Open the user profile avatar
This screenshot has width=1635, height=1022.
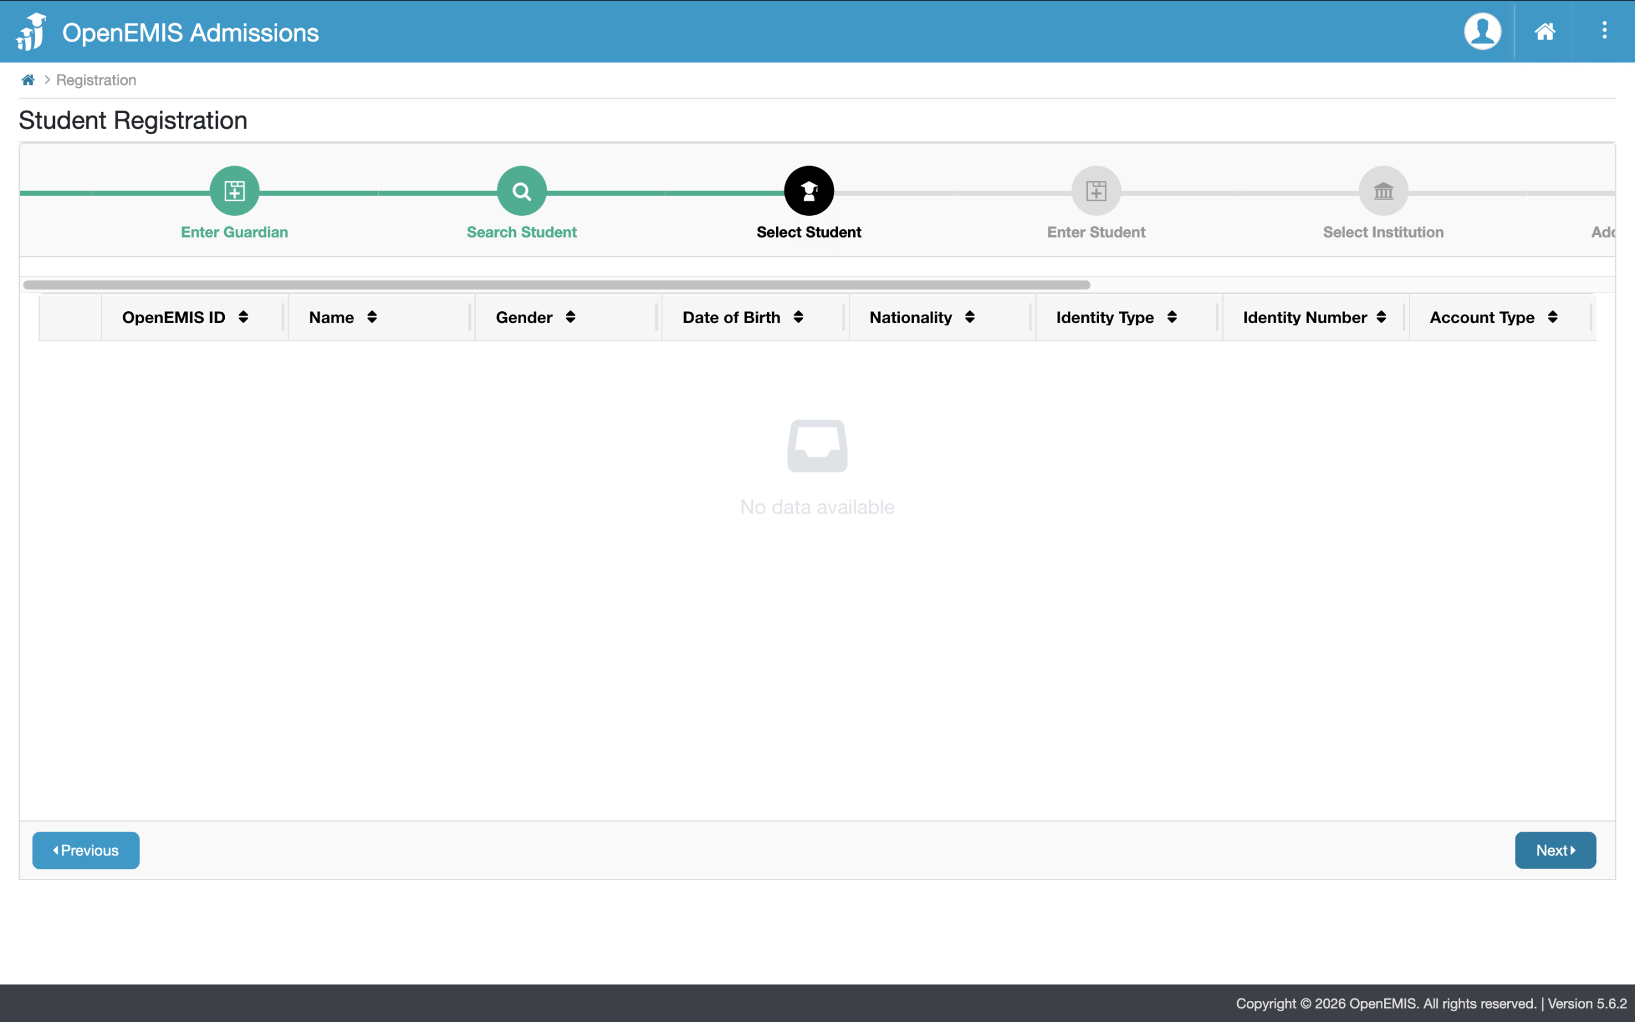click(x=1482, y=31)
